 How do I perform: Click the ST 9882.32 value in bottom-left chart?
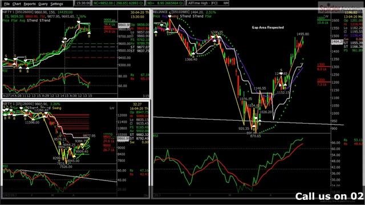[139, 134]
